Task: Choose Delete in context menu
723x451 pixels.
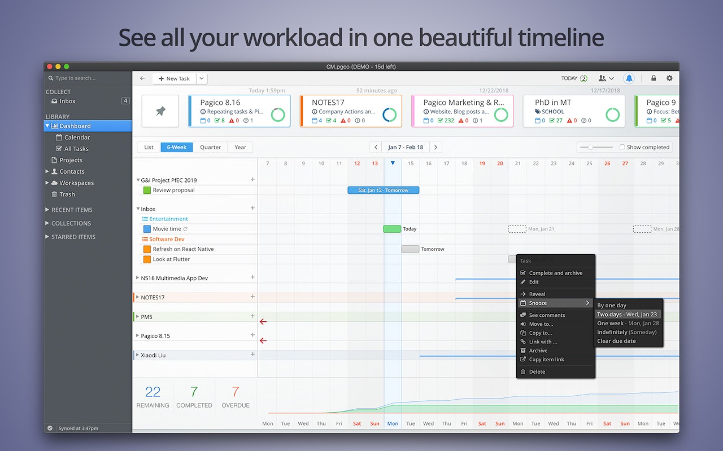Action: click(x=555, y=372)
